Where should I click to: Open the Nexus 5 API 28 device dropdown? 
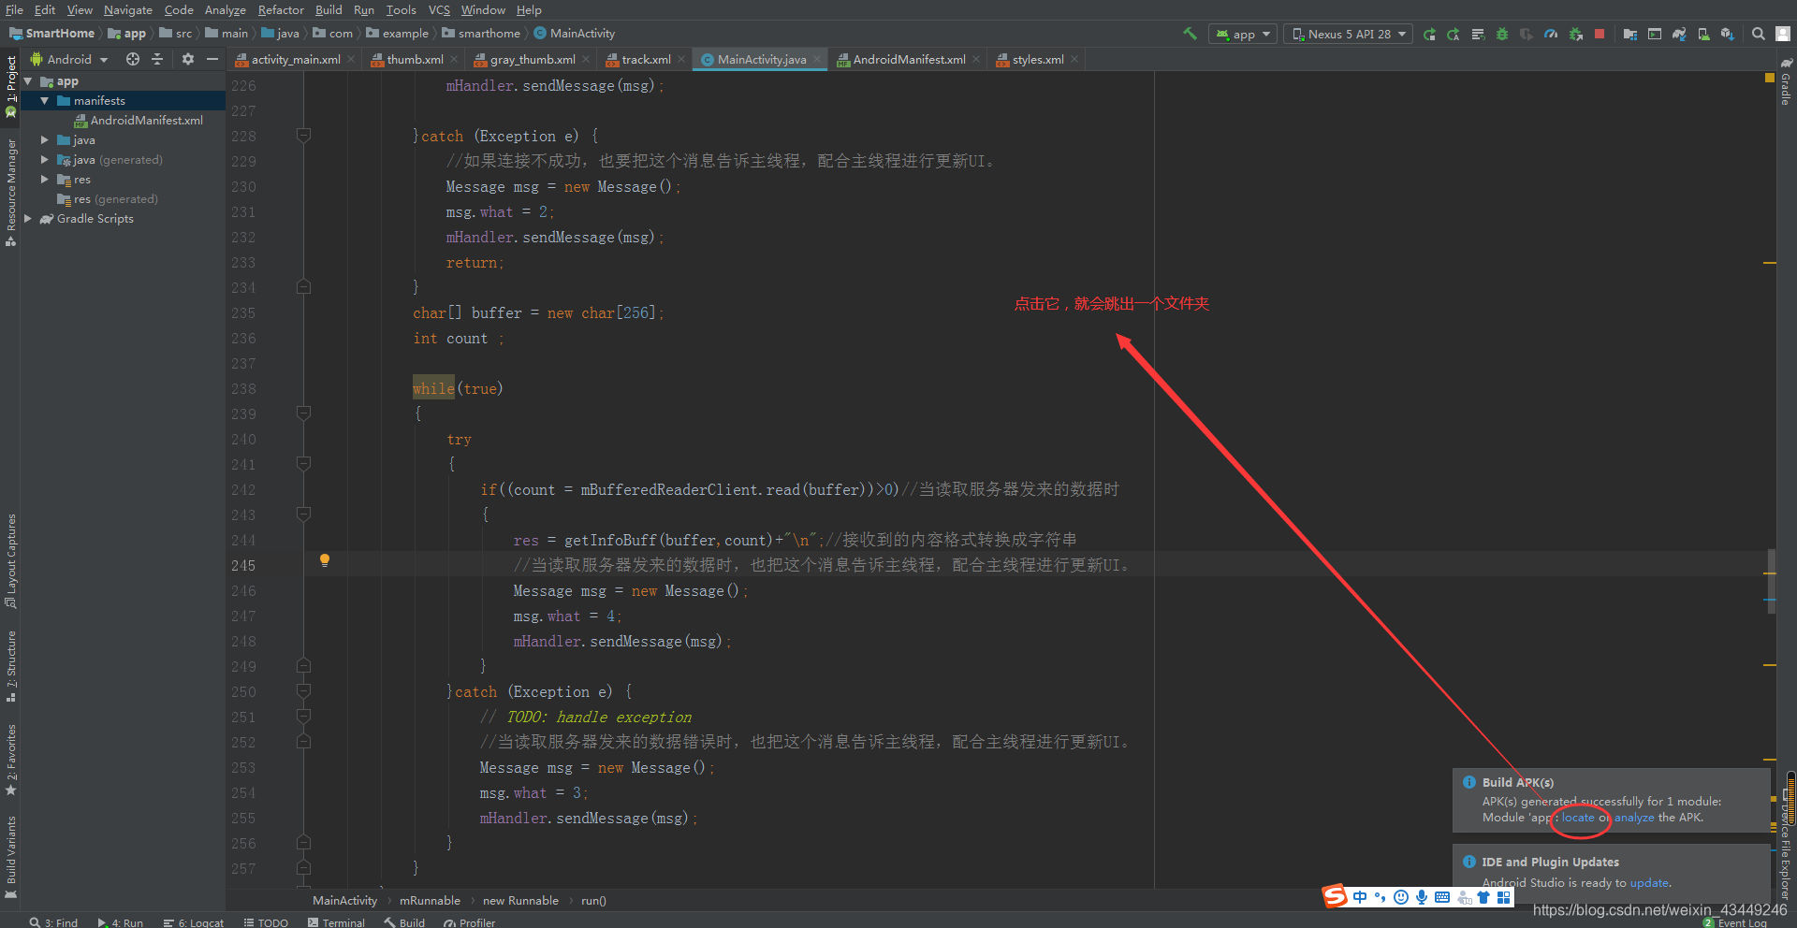1349,34
